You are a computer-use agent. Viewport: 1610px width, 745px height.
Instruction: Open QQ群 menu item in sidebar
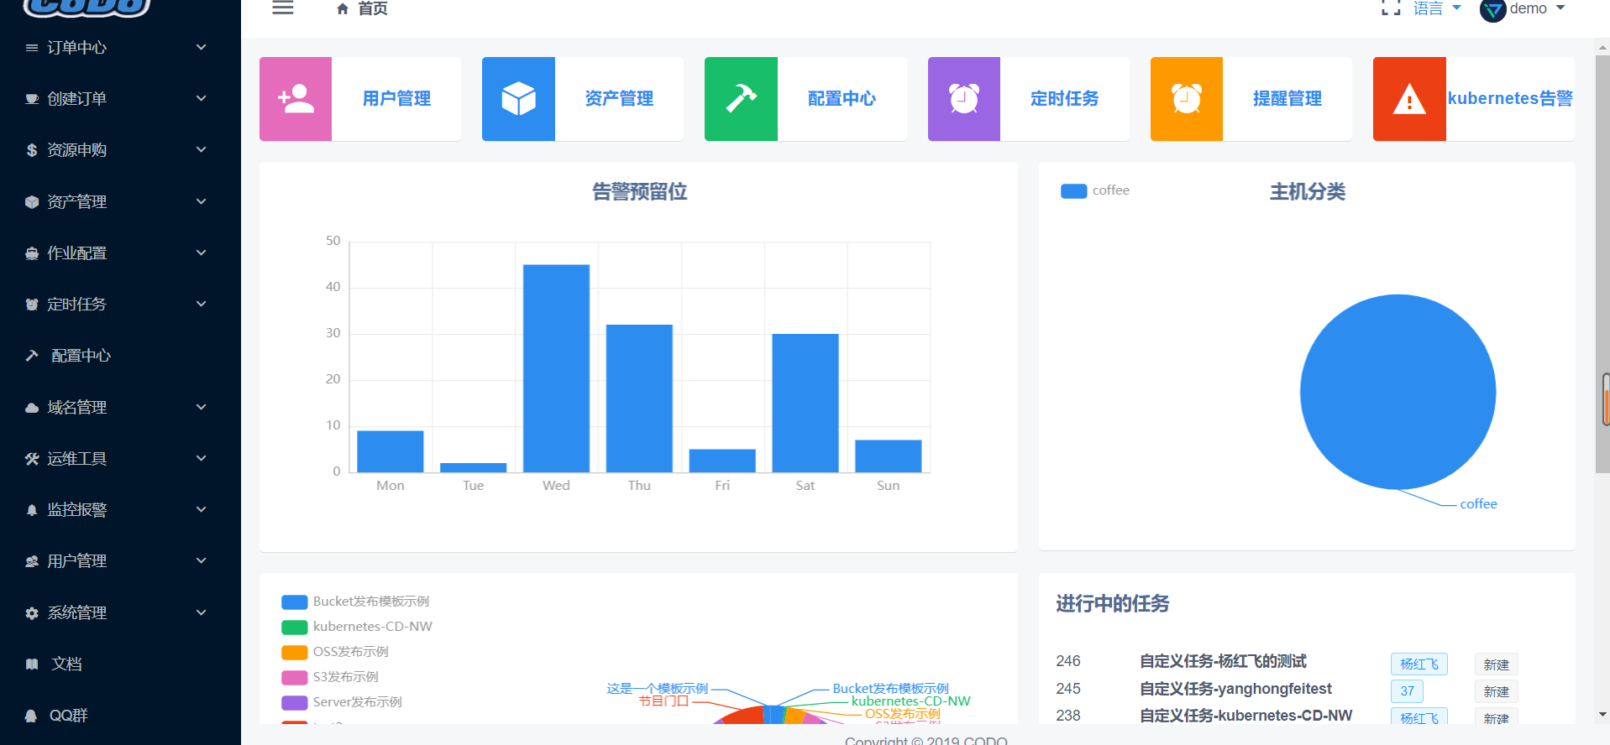(x=120, y=716)
